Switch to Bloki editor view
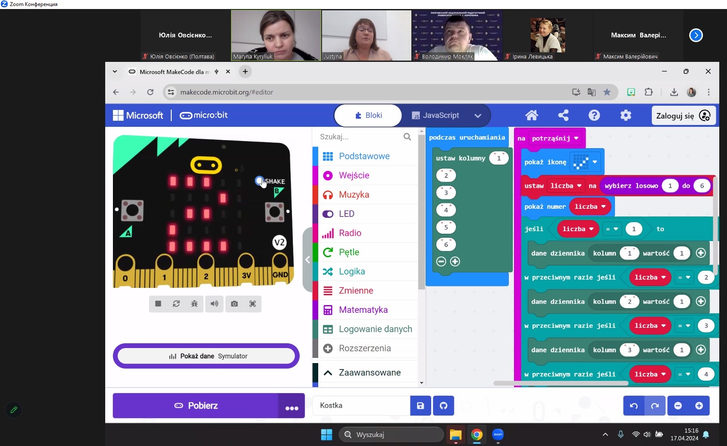The width and height of the screenshot is (727, 446). [368, 115]
